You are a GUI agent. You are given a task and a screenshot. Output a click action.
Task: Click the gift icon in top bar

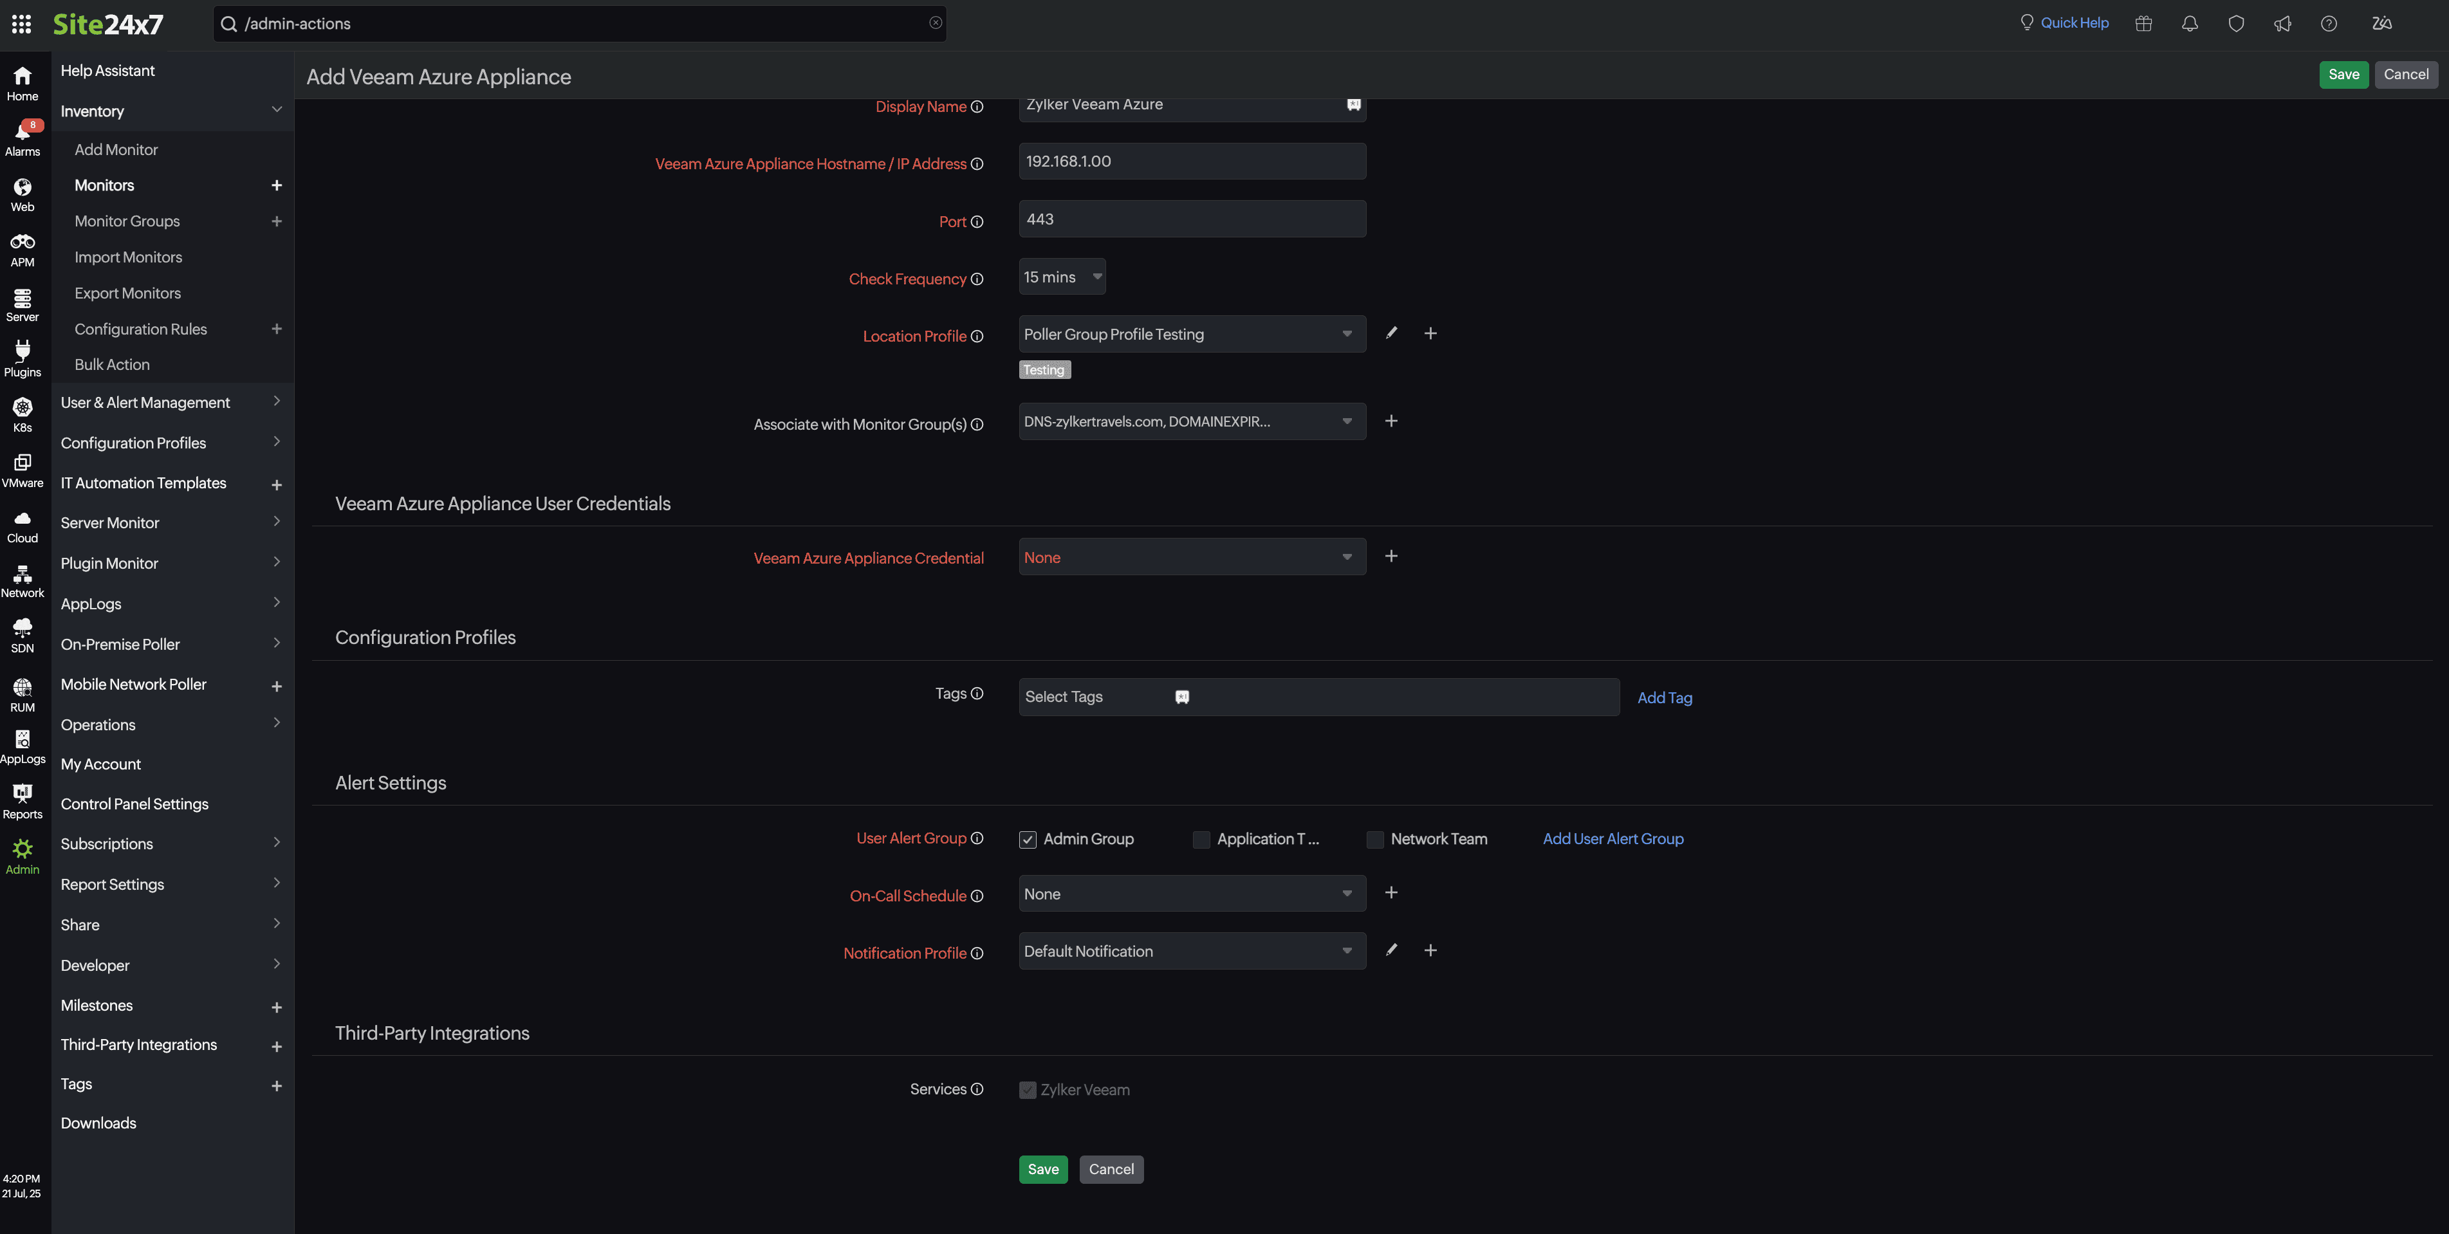click(x=2144, y=23)
